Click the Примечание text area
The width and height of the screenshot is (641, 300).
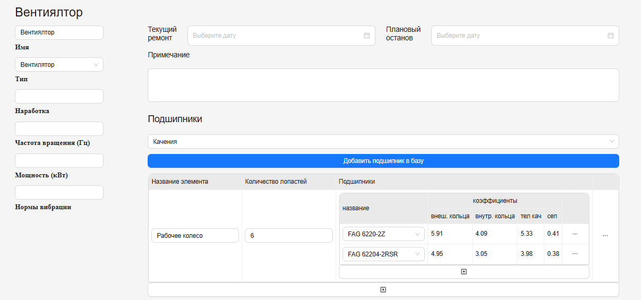pos(383,85)
